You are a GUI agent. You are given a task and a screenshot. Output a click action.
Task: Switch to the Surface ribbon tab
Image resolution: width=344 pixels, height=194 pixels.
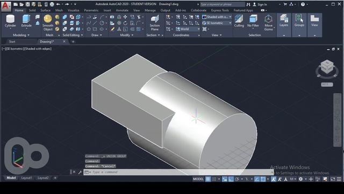(45, 10)
